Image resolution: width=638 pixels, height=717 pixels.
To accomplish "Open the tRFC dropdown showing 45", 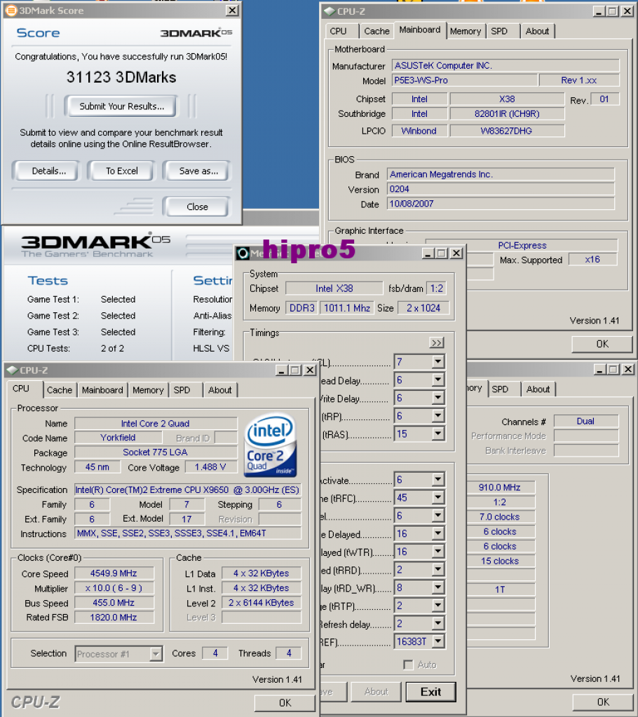I will pos(438,497).
